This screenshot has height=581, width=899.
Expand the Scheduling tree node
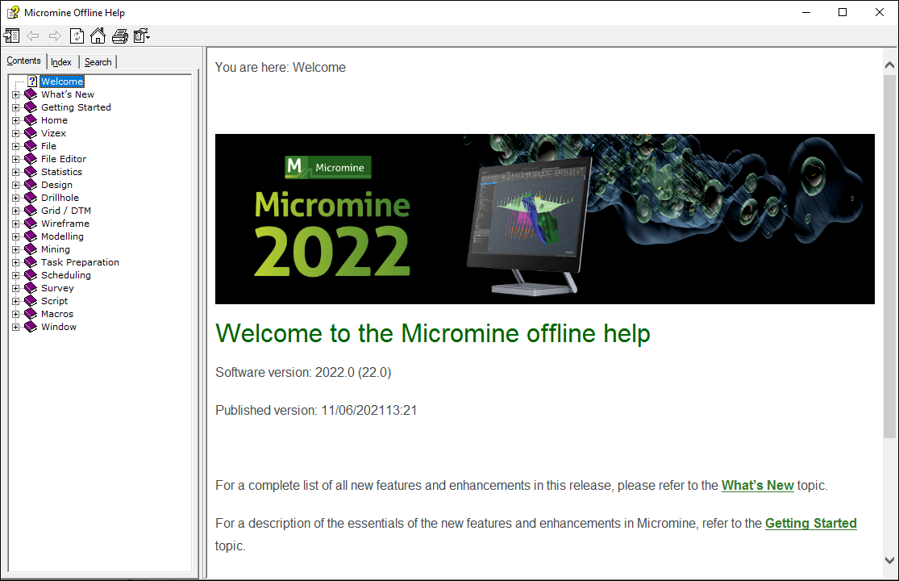coord(16,274)
